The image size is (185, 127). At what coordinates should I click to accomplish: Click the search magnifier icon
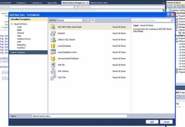tap(172, 20)
